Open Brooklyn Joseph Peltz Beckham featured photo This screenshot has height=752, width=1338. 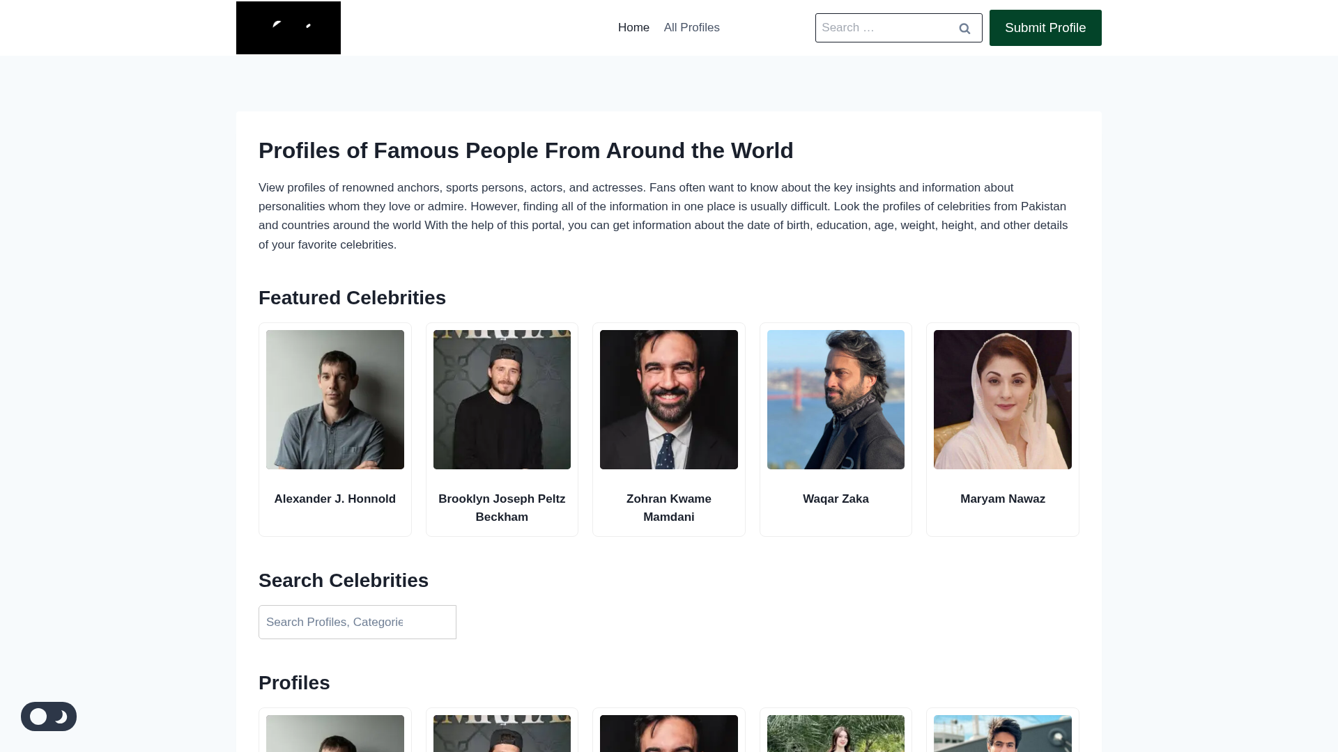(502, 400)
